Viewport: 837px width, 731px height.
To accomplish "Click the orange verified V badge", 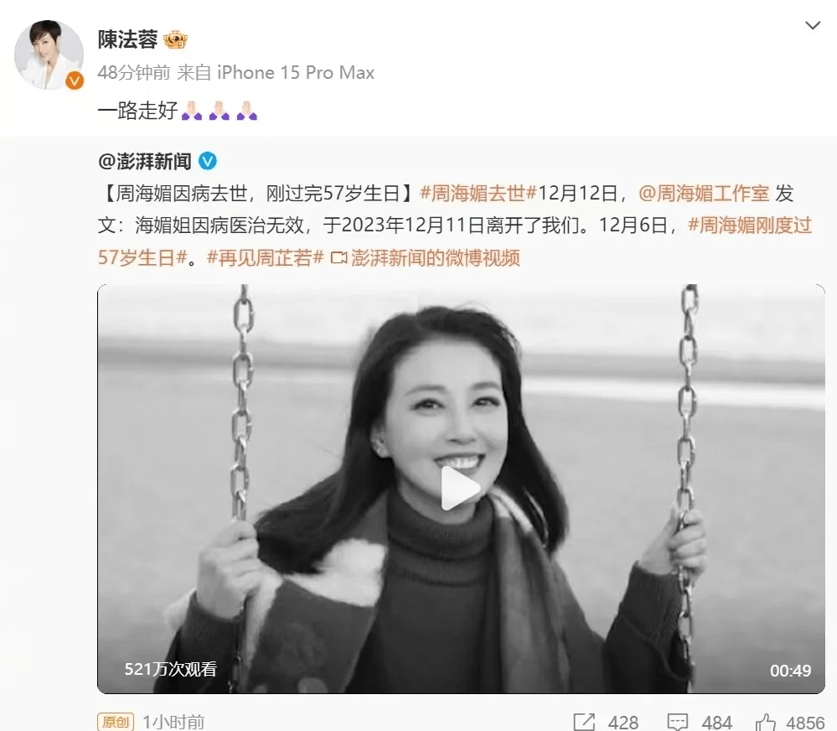I will pos(75,80).
